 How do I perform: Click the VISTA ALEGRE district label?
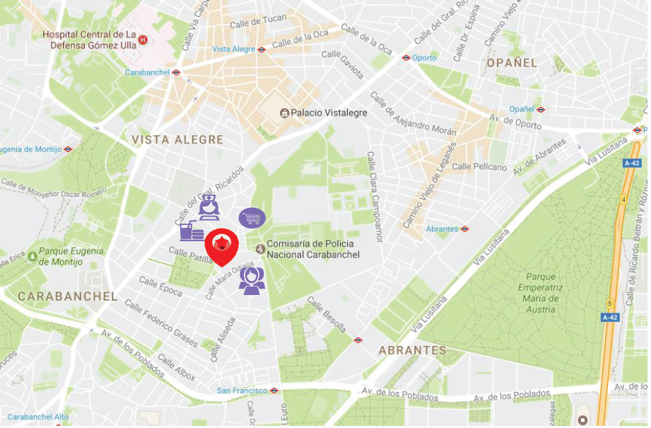coord(177,139)
